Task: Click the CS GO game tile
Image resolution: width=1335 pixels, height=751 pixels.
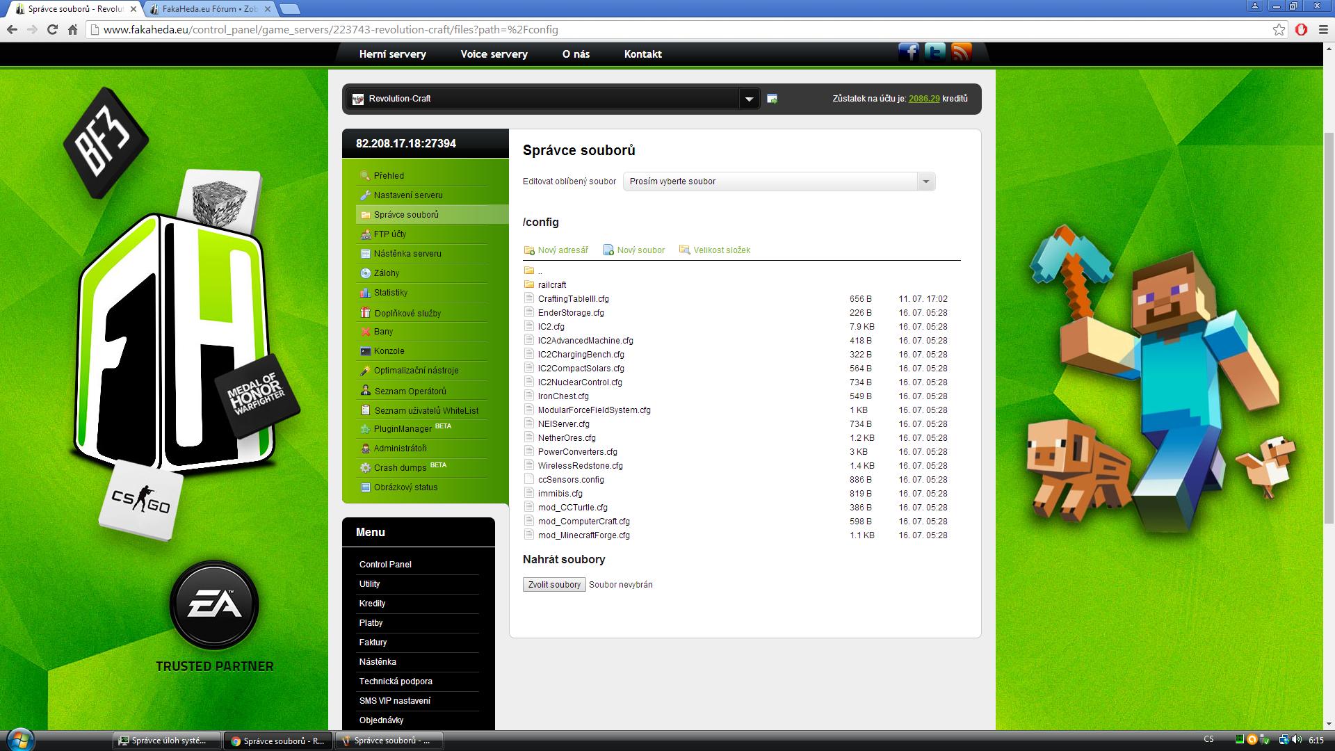Action: 141,499
